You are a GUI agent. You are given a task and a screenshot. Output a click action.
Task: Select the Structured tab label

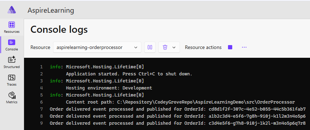[12, 67]
